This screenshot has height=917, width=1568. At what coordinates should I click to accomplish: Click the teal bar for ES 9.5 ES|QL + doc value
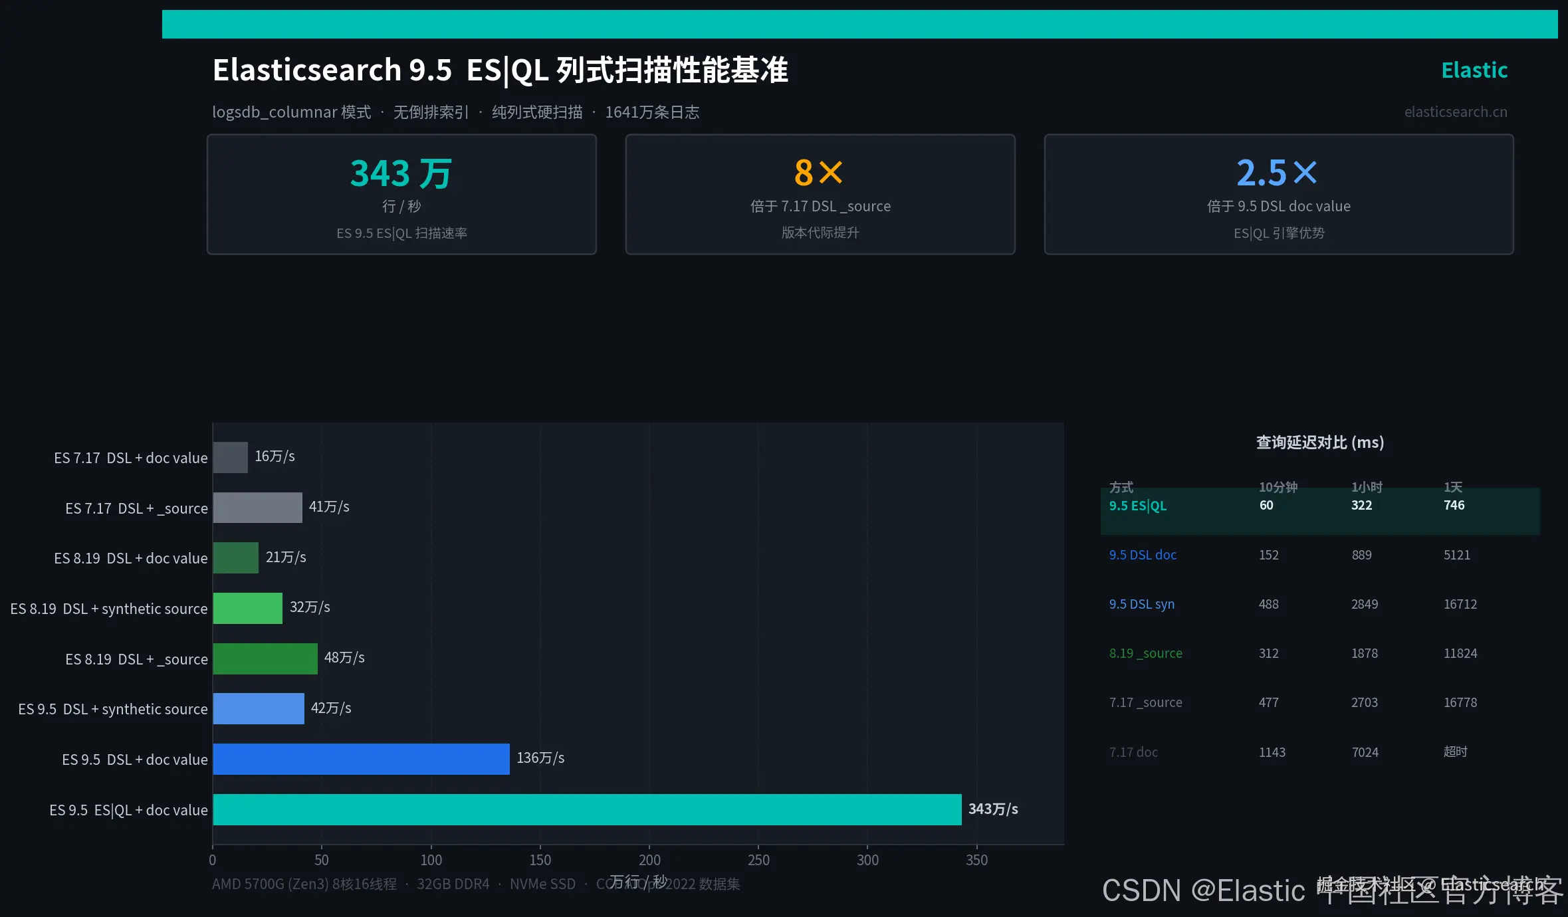tap(587, 809)
